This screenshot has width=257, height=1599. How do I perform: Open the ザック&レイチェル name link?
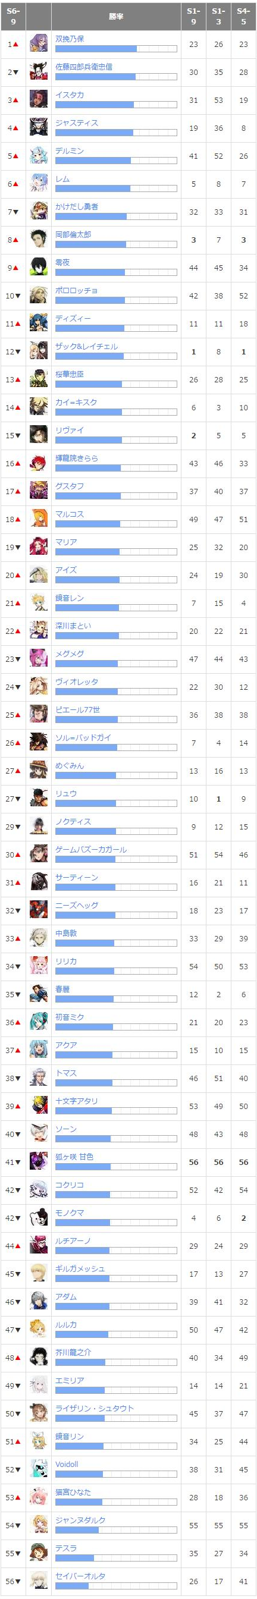(x=86, y=346)
